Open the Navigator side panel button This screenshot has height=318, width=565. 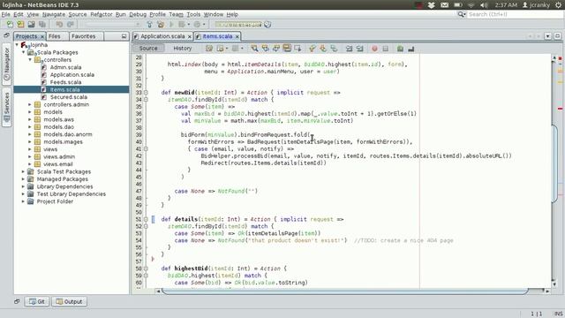(7, 64)
